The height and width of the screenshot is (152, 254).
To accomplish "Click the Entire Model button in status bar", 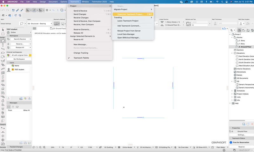I will click(x=127, y=147).
